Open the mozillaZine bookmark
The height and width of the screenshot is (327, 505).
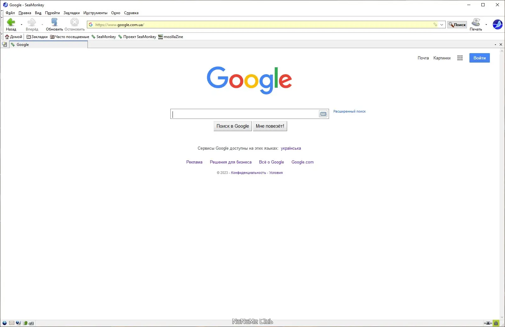(170, 37)
